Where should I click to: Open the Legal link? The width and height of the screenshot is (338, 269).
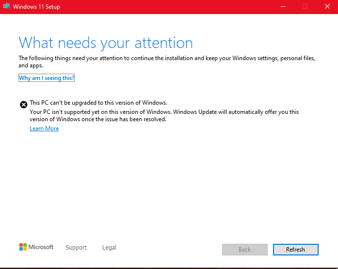(x=109, y=248)
